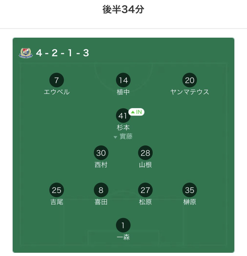This screenshot has height=256, width=247.
Task: Click the ヤンマテウス name label
Action: [x=190, y=92]
